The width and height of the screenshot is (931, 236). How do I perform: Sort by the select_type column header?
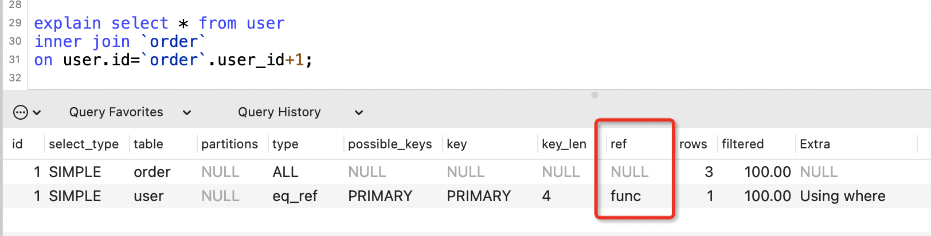[x=84, y=144]
